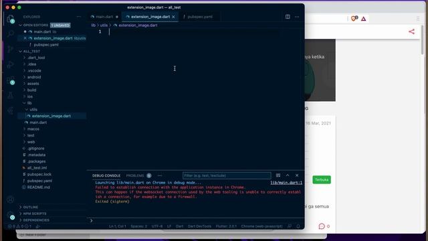Focus the debug console filter field
The image size is (428, 241).
[x=227, y=175]
